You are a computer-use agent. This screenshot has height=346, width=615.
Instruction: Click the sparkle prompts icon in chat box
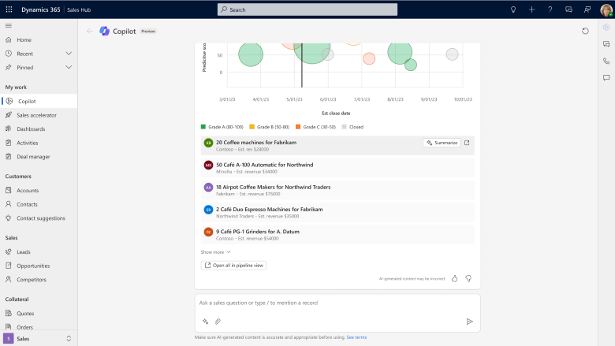[205, 322]
